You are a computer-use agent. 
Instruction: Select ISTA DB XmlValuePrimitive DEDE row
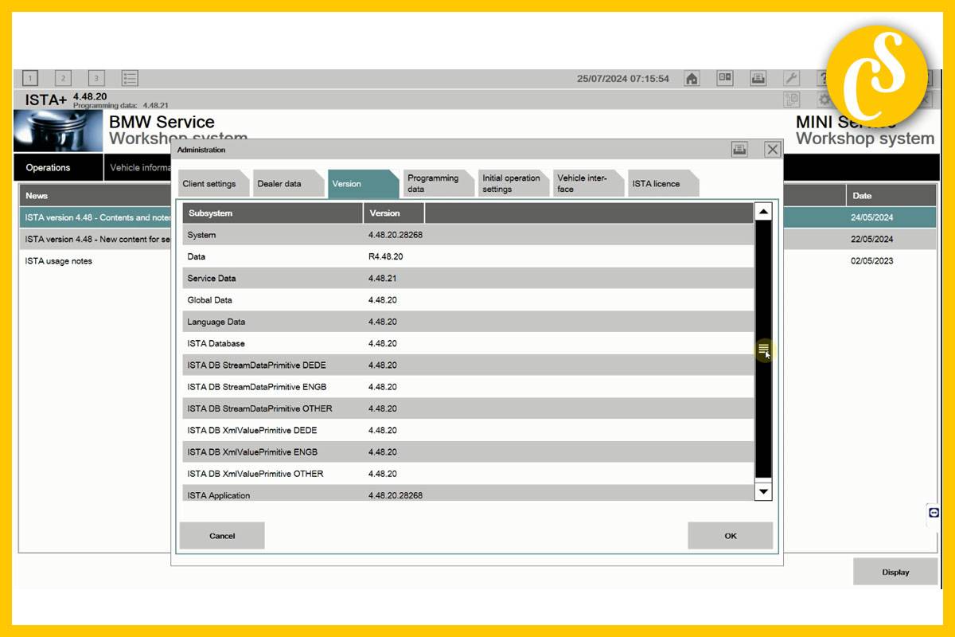468,430
